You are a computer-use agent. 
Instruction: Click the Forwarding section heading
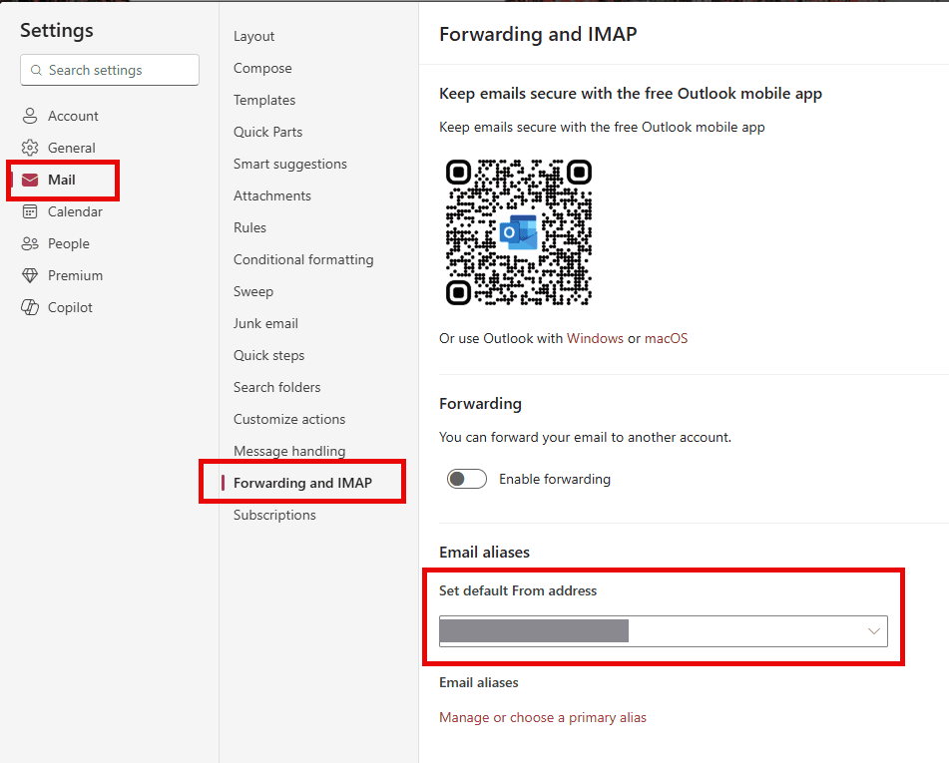click(481, 404)
